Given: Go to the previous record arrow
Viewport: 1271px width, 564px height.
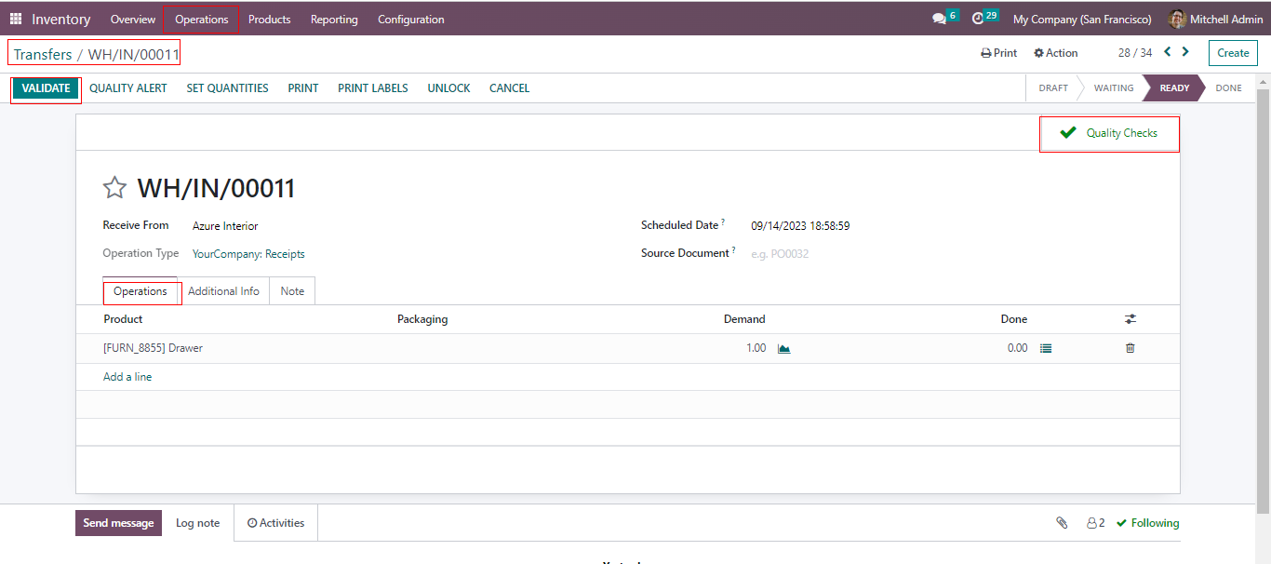Looking at the screenshot, I should (1168, 52).
